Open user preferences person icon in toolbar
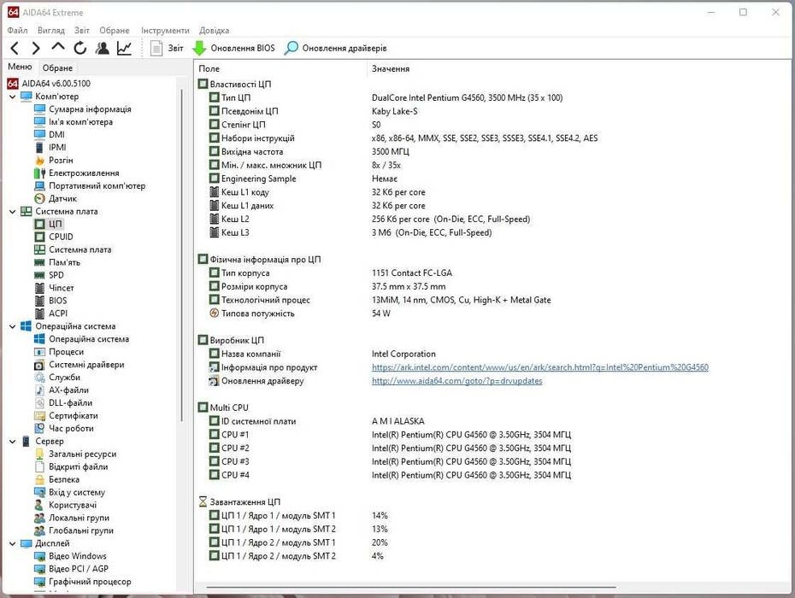Image resolution: width=795 pixels, height=598 pixels. coord(102,48)
